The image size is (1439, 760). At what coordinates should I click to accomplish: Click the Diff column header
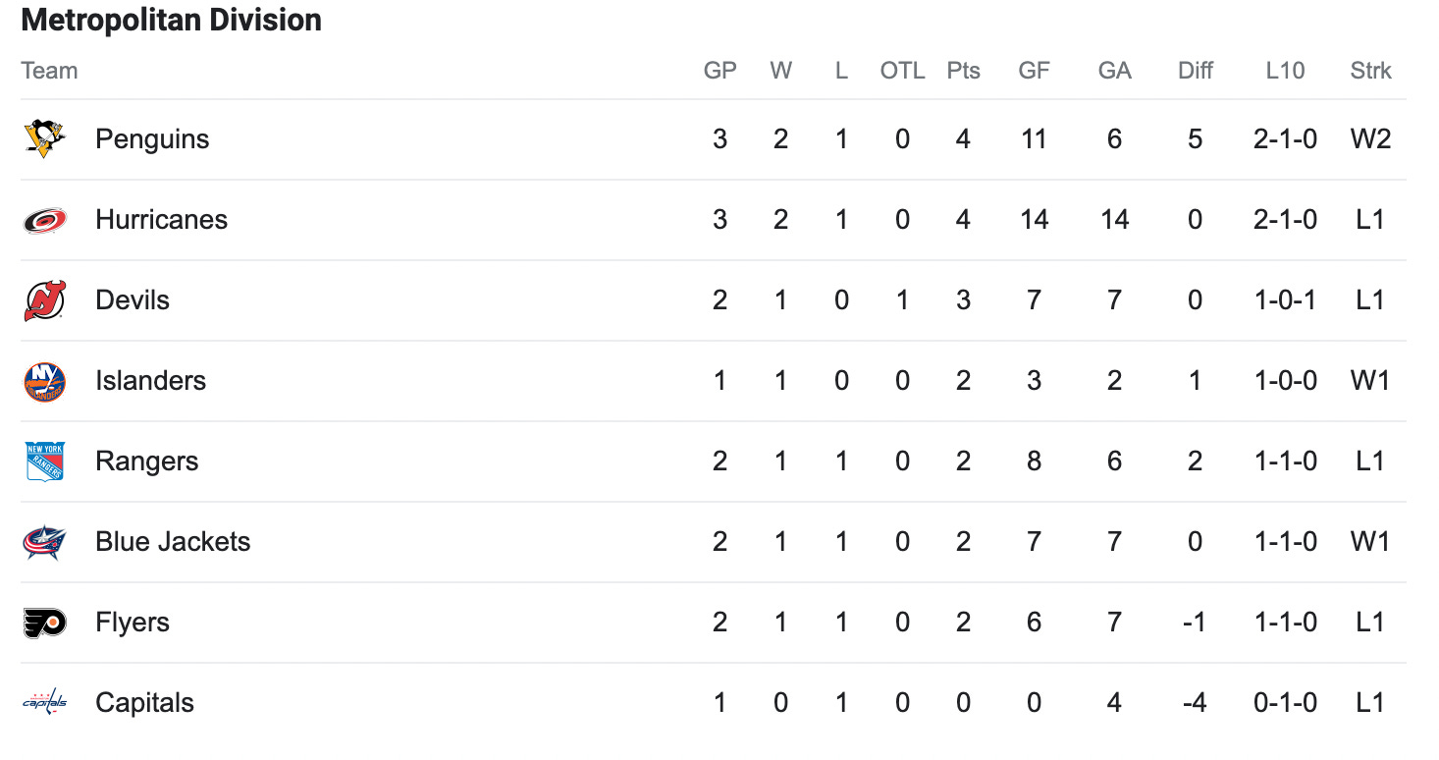click(x=1195, y=71)
